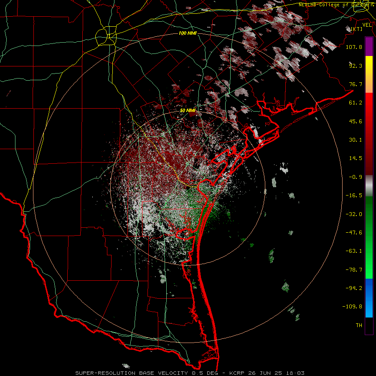
Task: Pick the purple segment of the velocity color bar
Action: (369, 46)
